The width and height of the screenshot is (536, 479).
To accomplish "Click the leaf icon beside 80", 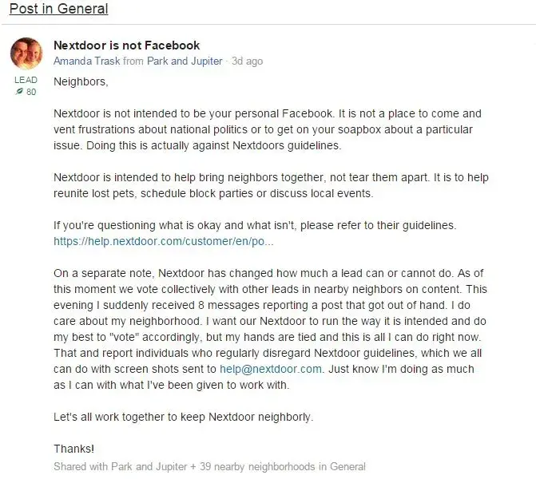I will [x=19, y=93].
